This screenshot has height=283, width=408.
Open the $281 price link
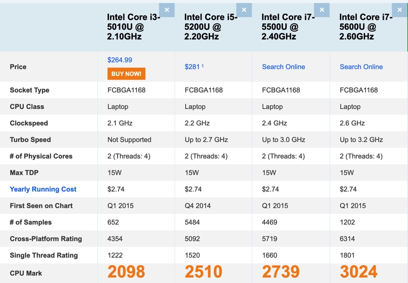point(192,67)
